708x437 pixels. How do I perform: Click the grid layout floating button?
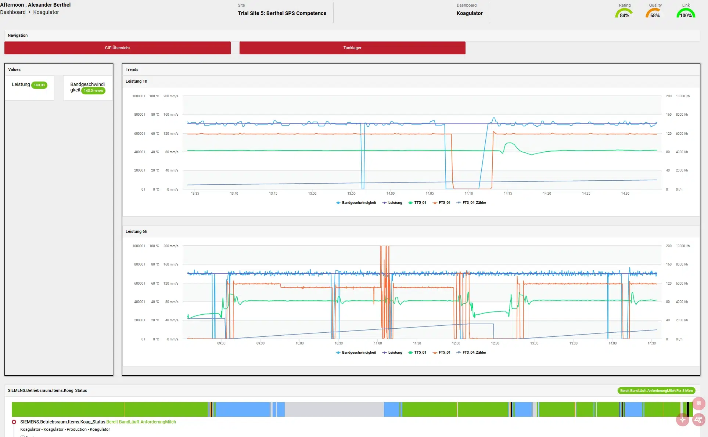point(698,403)
